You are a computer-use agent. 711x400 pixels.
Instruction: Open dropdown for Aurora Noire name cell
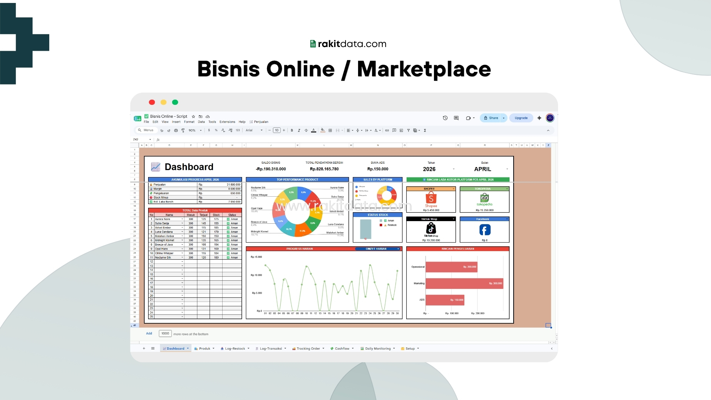182,219
